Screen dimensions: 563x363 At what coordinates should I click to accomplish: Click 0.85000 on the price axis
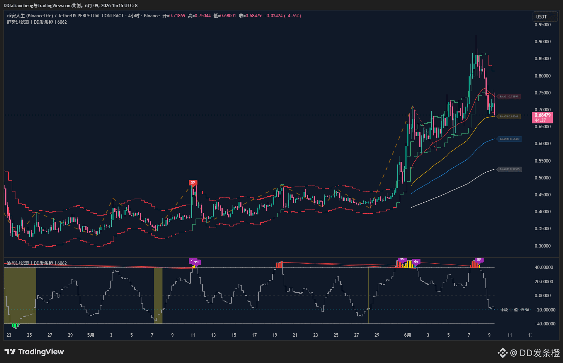tap(543, 59)
